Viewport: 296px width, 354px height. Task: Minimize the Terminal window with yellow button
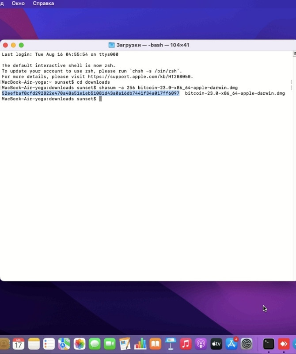[13, 45]
